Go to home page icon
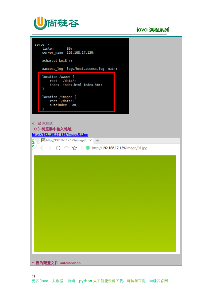The image size is (212, 301). tap(66, 148)
